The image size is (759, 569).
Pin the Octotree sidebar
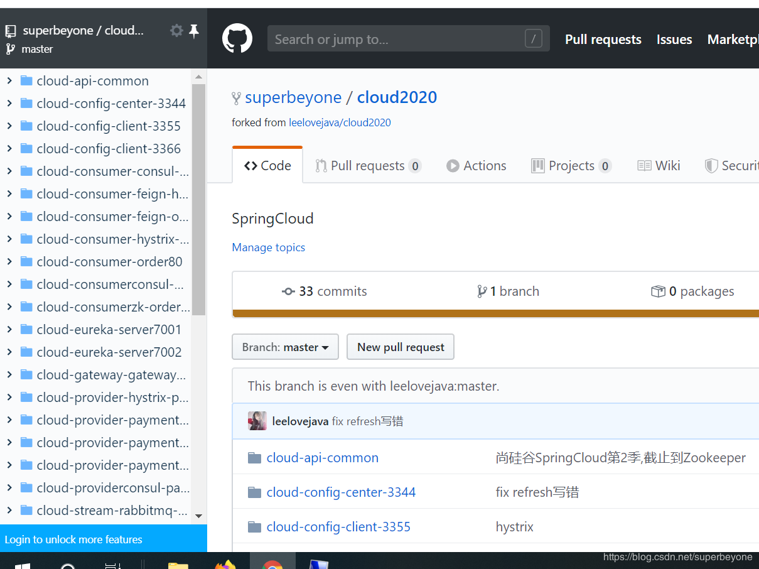pos(194,31)
